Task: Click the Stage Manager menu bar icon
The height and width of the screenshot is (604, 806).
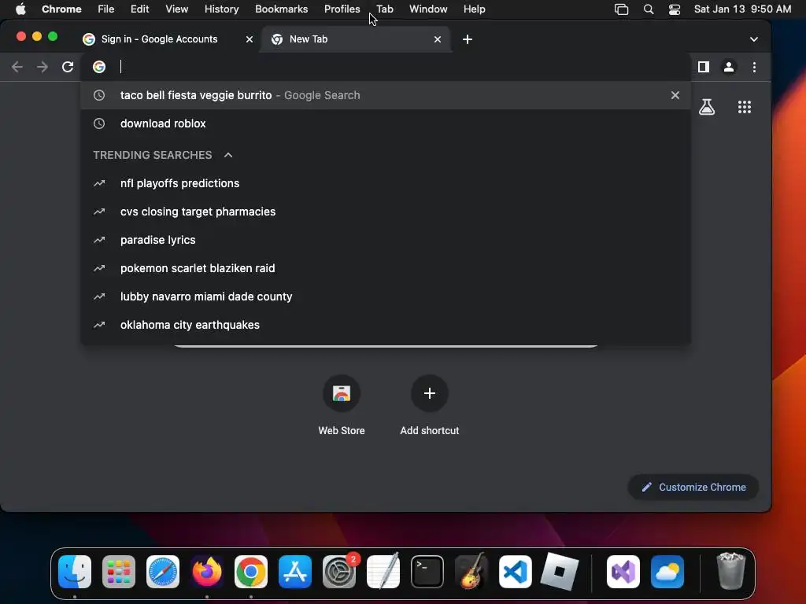Action: tap(622, 9)
